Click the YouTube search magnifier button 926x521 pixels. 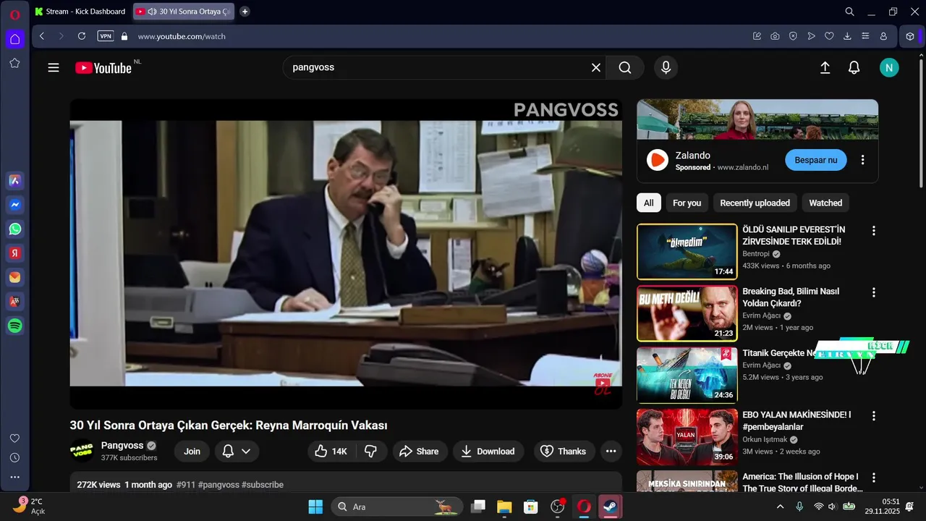(625, 67)
